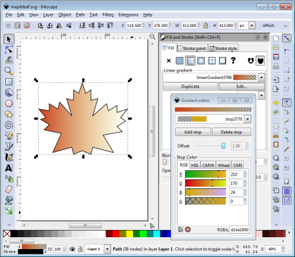
Task: Open the Object menu
Action: 65,15
